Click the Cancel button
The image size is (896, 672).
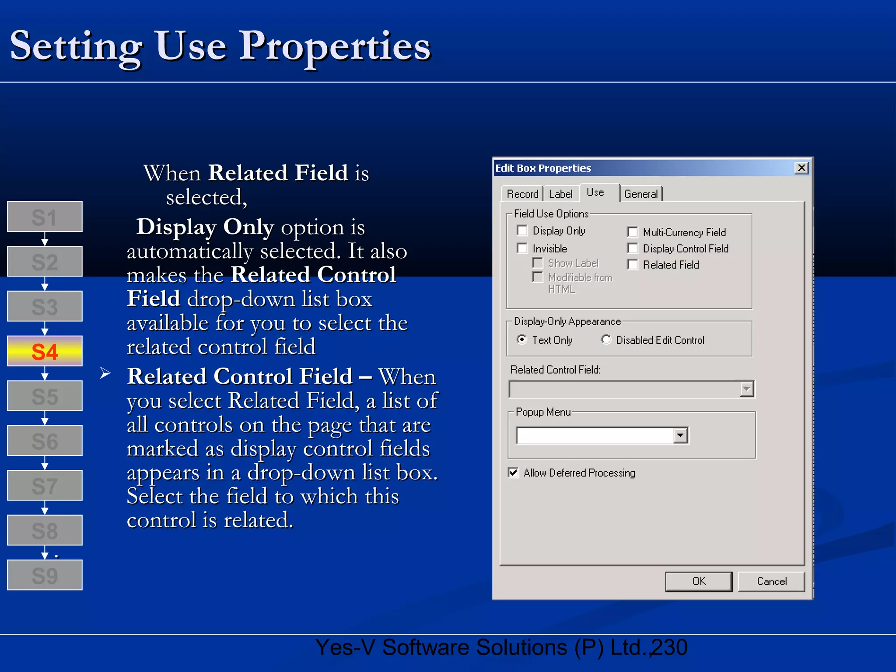[771, 581]
